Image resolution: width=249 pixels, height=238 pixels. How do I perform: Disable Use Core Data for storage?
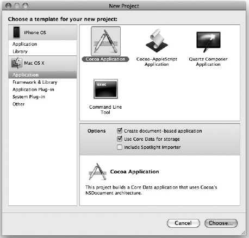click(x=120, y=139)
